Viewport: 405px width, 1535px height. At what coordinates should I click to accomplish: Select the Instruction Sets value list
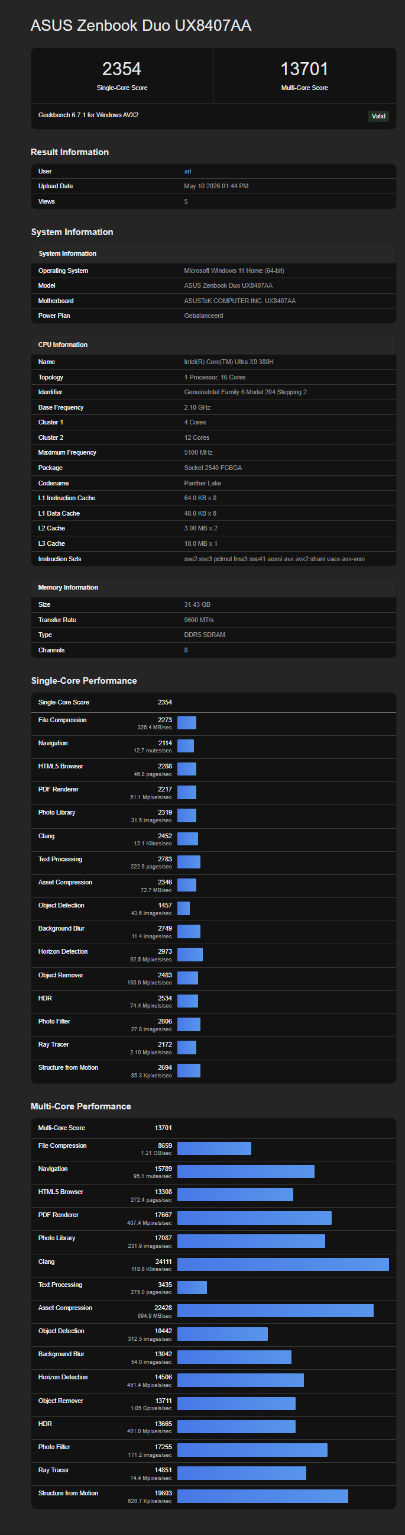pyautogui.click(x=274, y=559)
